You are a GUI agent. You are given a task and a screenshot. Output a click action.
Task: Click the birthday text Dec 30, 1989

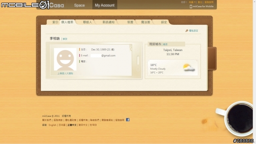[x=103, y=50]
